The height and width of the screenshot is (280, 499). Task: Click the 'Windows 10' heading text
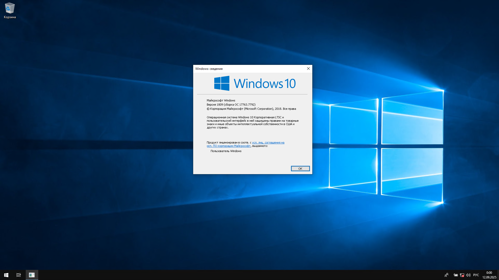coord(264,84)
